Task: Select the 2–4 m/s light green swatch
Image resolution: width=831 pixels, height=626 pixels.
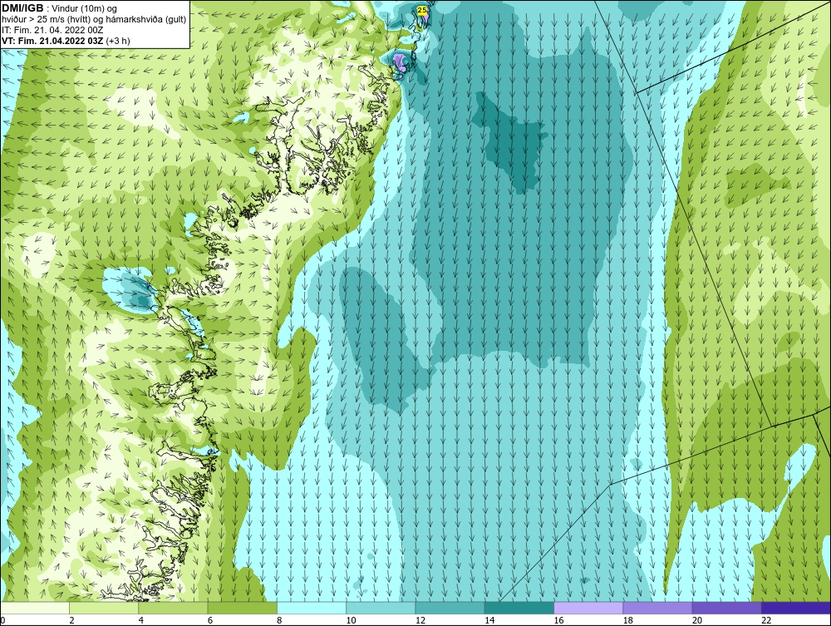Action: (x=104, y=608)
